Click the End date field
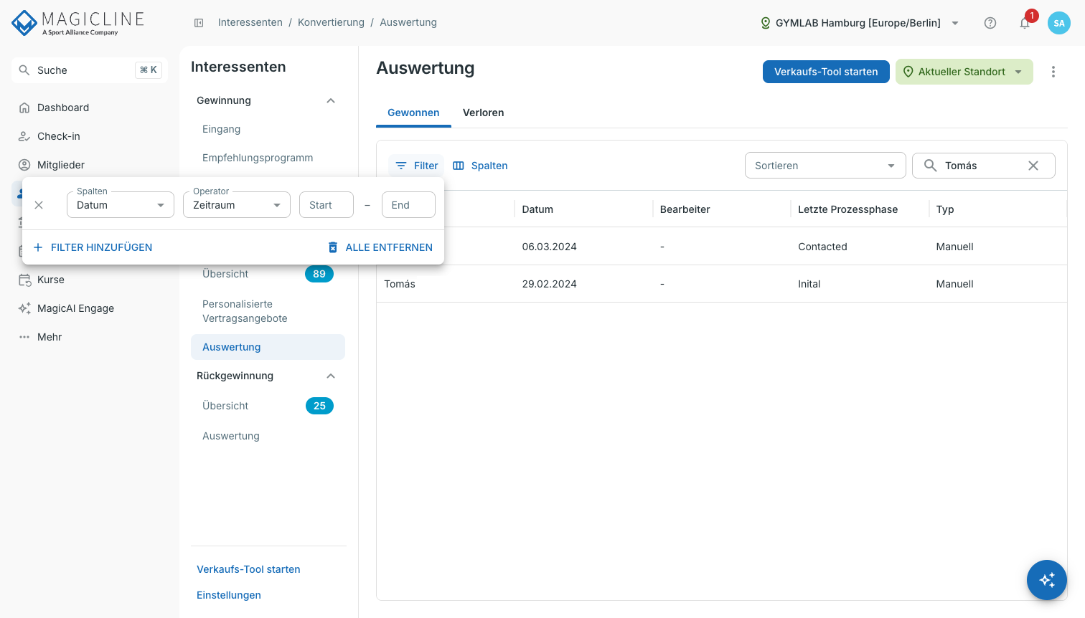The width and height of the screenshot is (1085, 618). click(408, 205)
